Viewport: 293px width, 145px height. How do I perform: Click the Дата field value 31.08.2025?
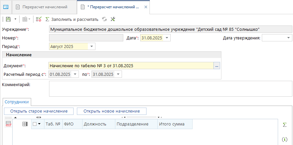pos(152,38)
